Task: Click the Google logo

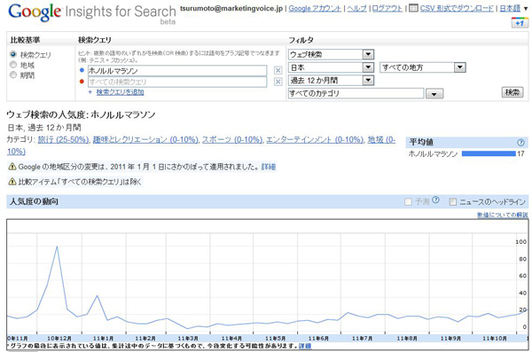Action: click(x=35, y=12)
